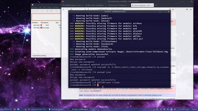Click GParted resize/move toolbar icon
Image resolution: width=198 pixels, height=111 pixels.
pos(42,11)
